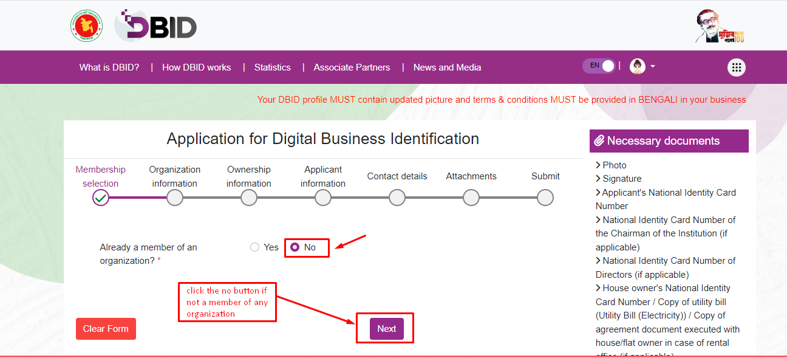Click the Necessary documents heading
This screenshot has width=787, height=358.
point(663,141)
